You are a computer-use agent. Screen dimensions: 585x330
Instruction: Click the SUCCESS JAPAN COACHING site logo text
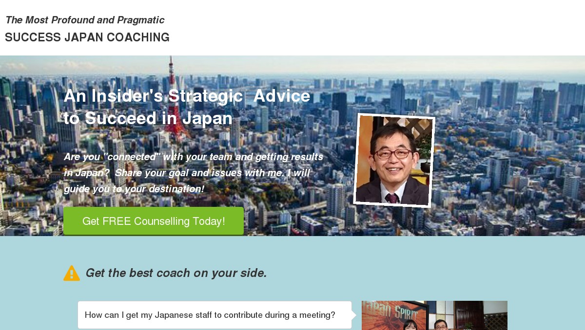coord(87,37)
